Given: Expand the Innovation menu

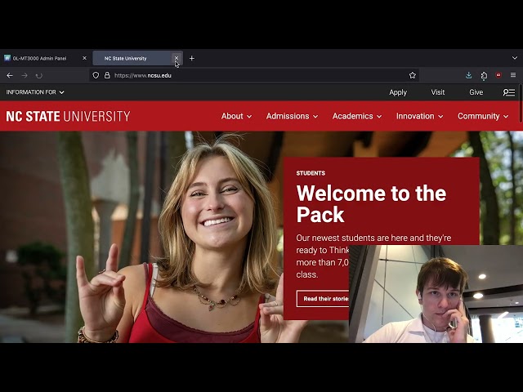Looking at the screenshot, I should click(419, 116).
